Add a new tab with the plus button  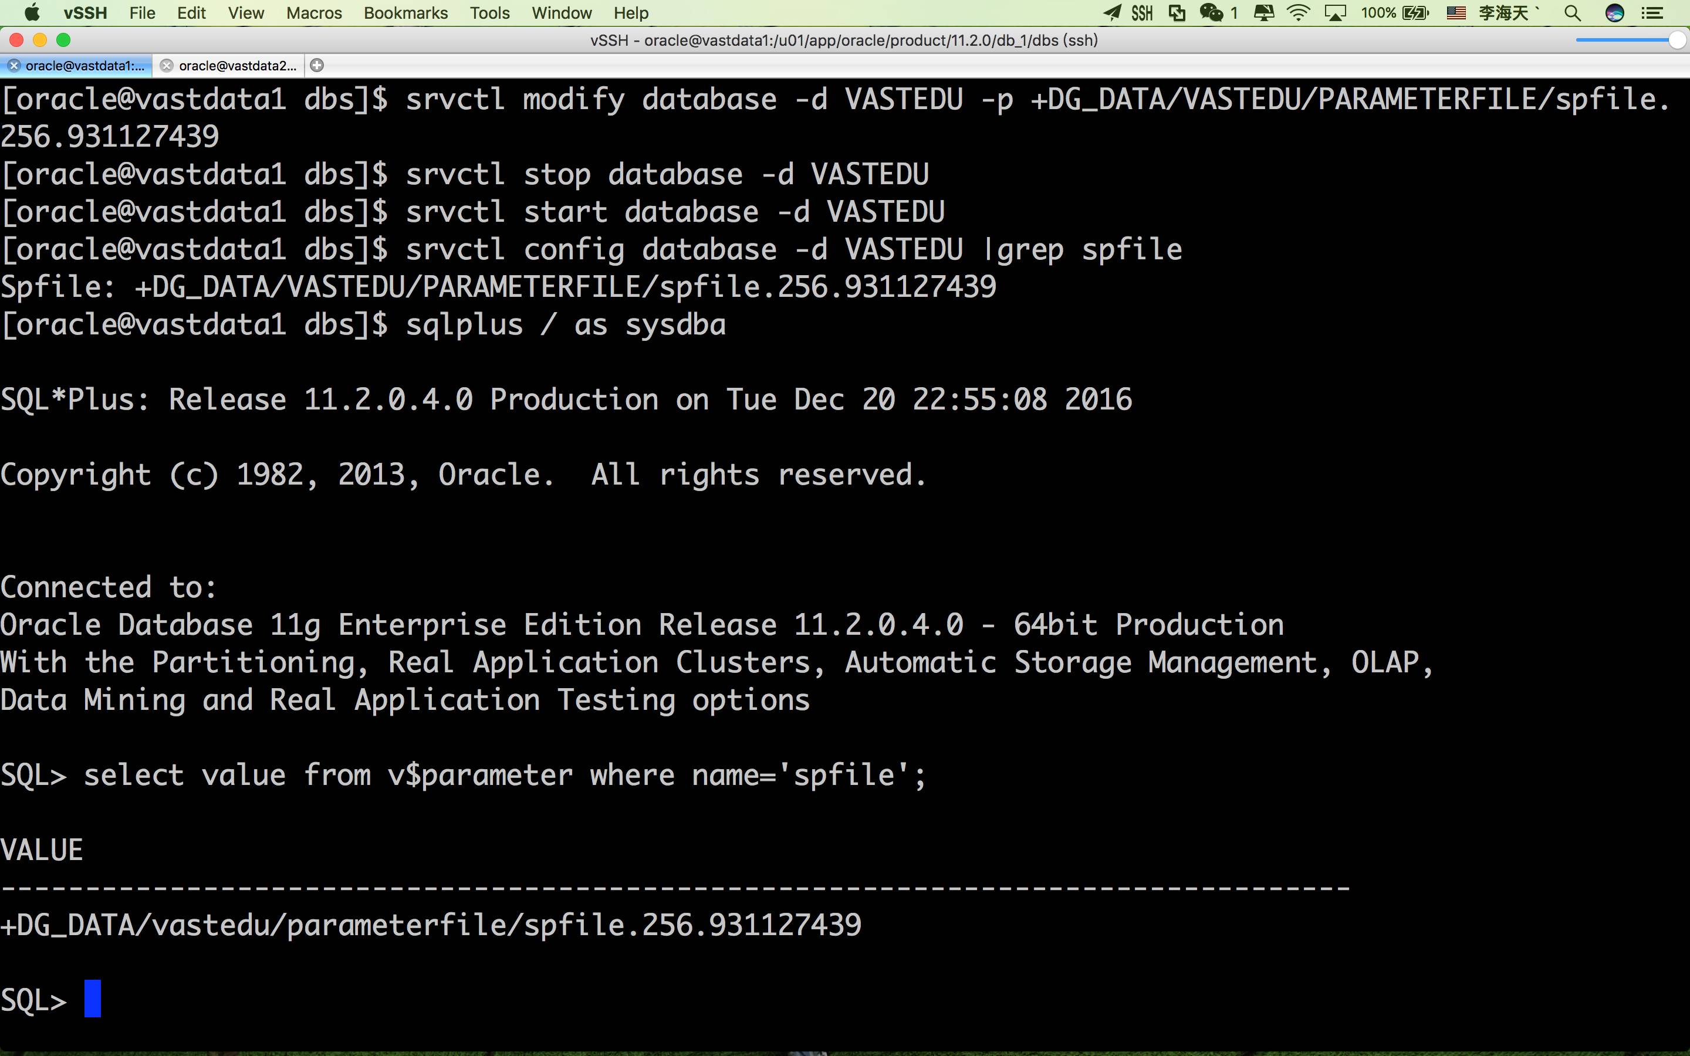coord(317,66)
